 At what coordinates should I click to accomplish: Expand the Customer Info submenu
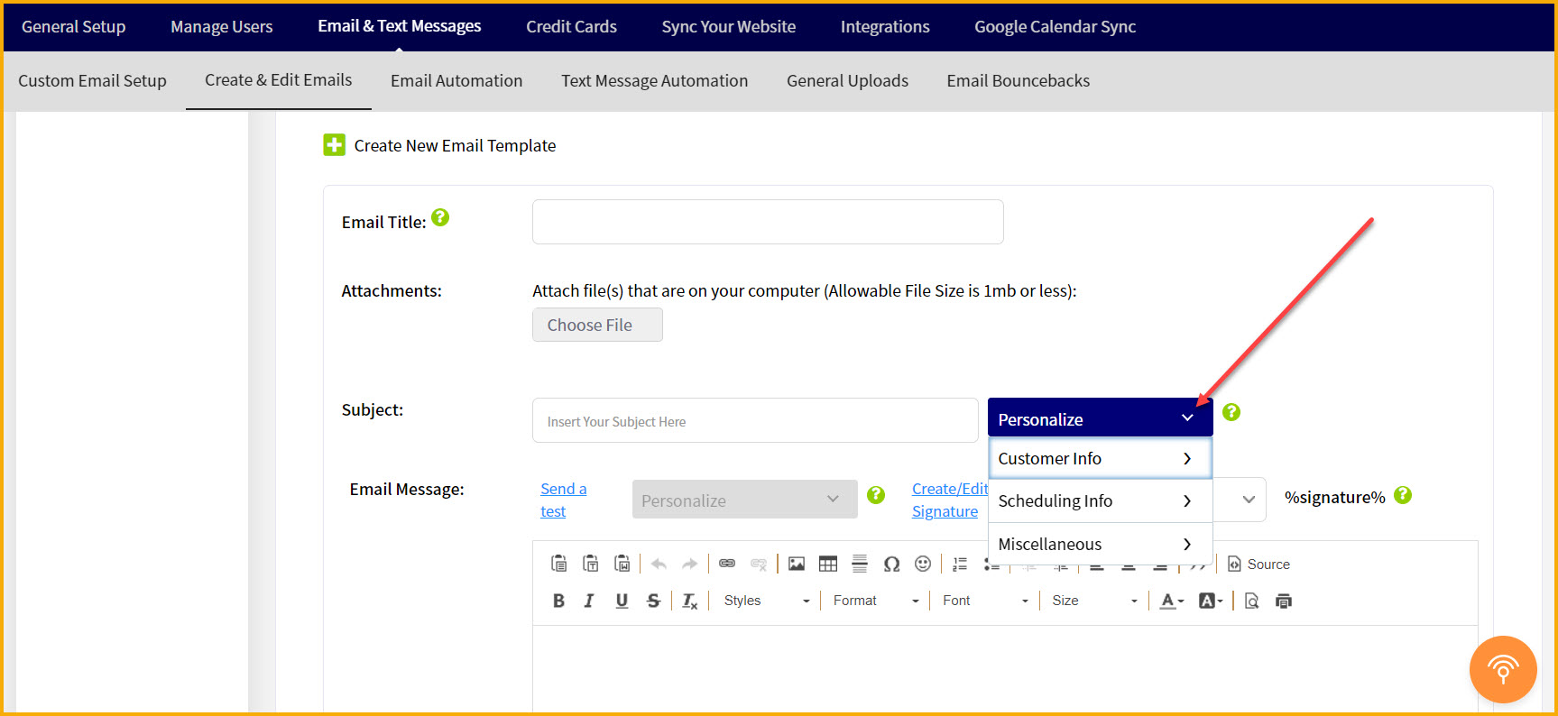click(1100, 458)
